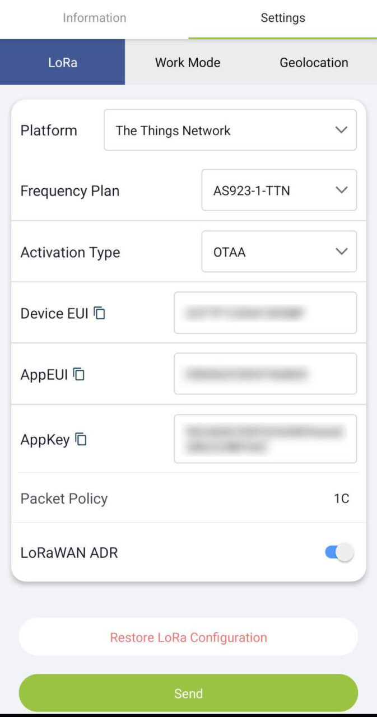Image resolution: width=377 pixels, height=717 pixels.
Task: Open the Work Mode tab
Action: (x=188, y=62)
